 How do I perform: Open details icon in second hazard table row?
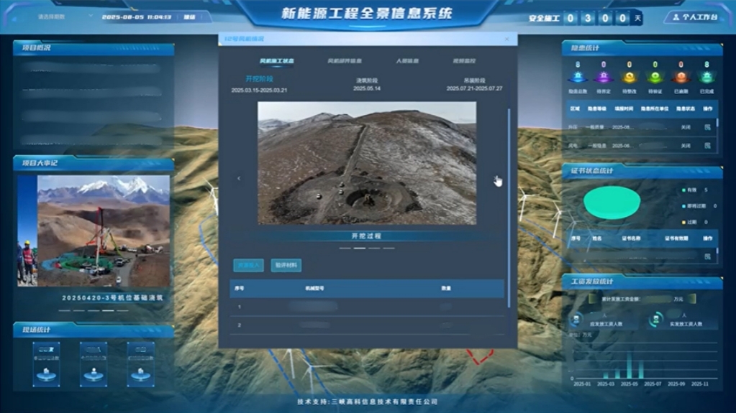coord(707,146)
